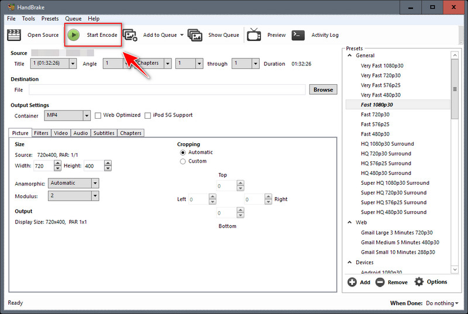Select the Automatic cropping radio button
The height and width of the screenshot is (314, 468).
[183, 153]
